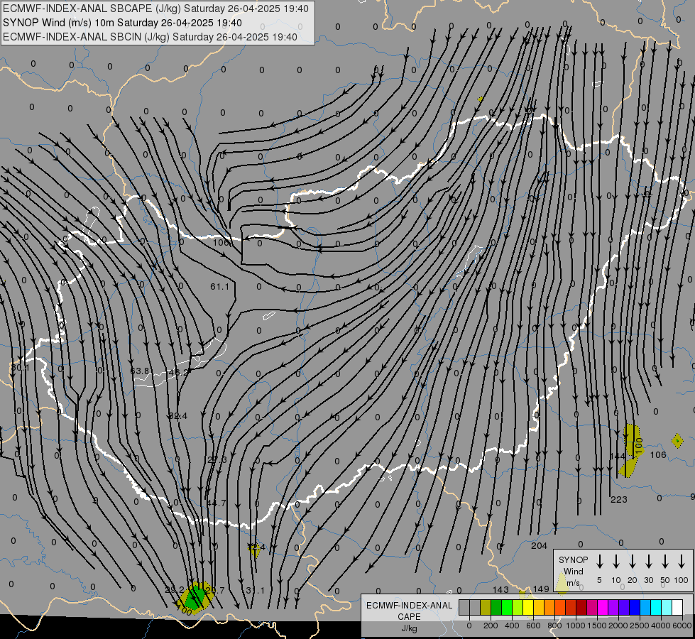Click the 44.7 value on the map

point(217,503)
